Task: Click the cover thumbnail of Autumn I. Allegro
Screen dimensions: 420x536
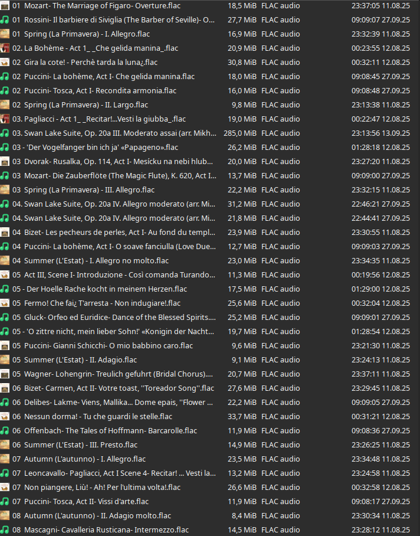Action: pyautogui.click(x=5, y=459)
